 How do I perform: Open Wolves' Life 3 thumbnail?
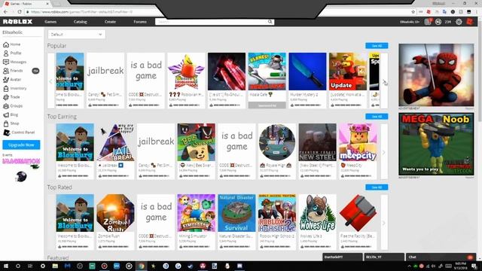coord(317,213)
